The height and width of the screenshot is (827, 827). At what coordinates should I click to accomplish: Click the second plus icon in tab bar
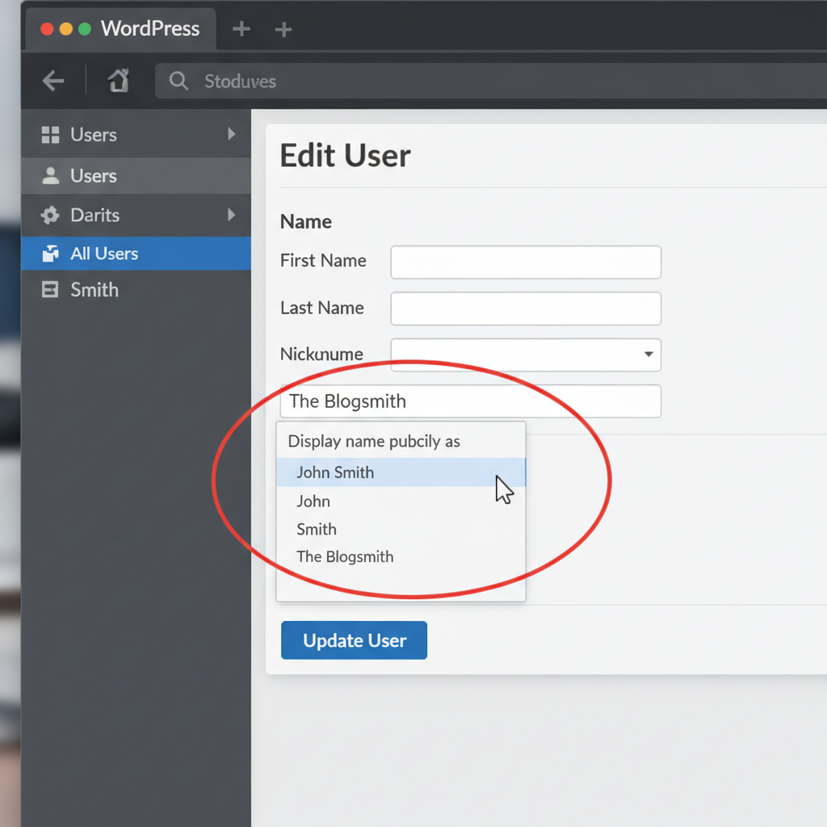[x=283, y=30]
